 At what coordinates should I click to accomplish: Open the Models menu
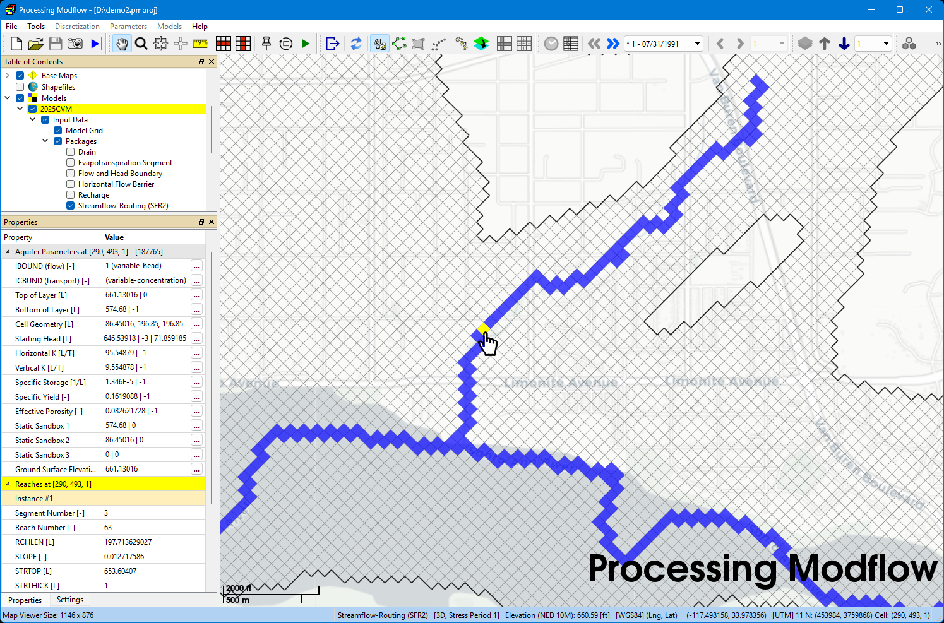[169, 27]
